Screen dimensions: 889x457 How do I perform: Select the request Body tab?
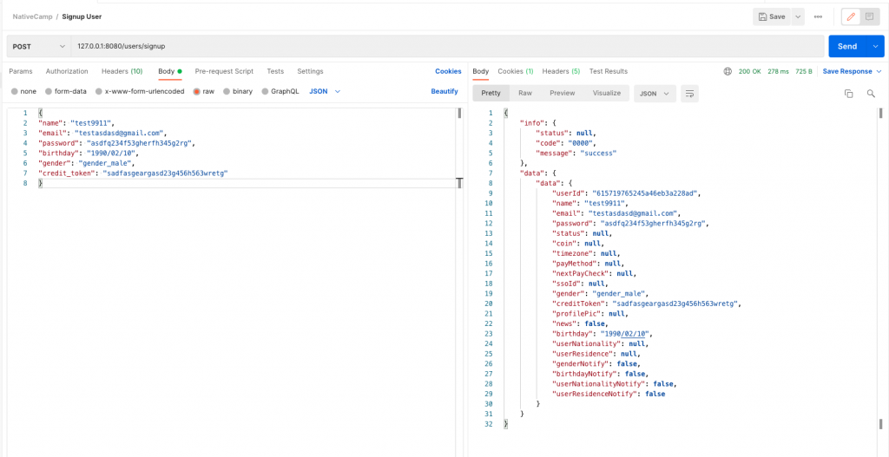click(x=169, y=71)
